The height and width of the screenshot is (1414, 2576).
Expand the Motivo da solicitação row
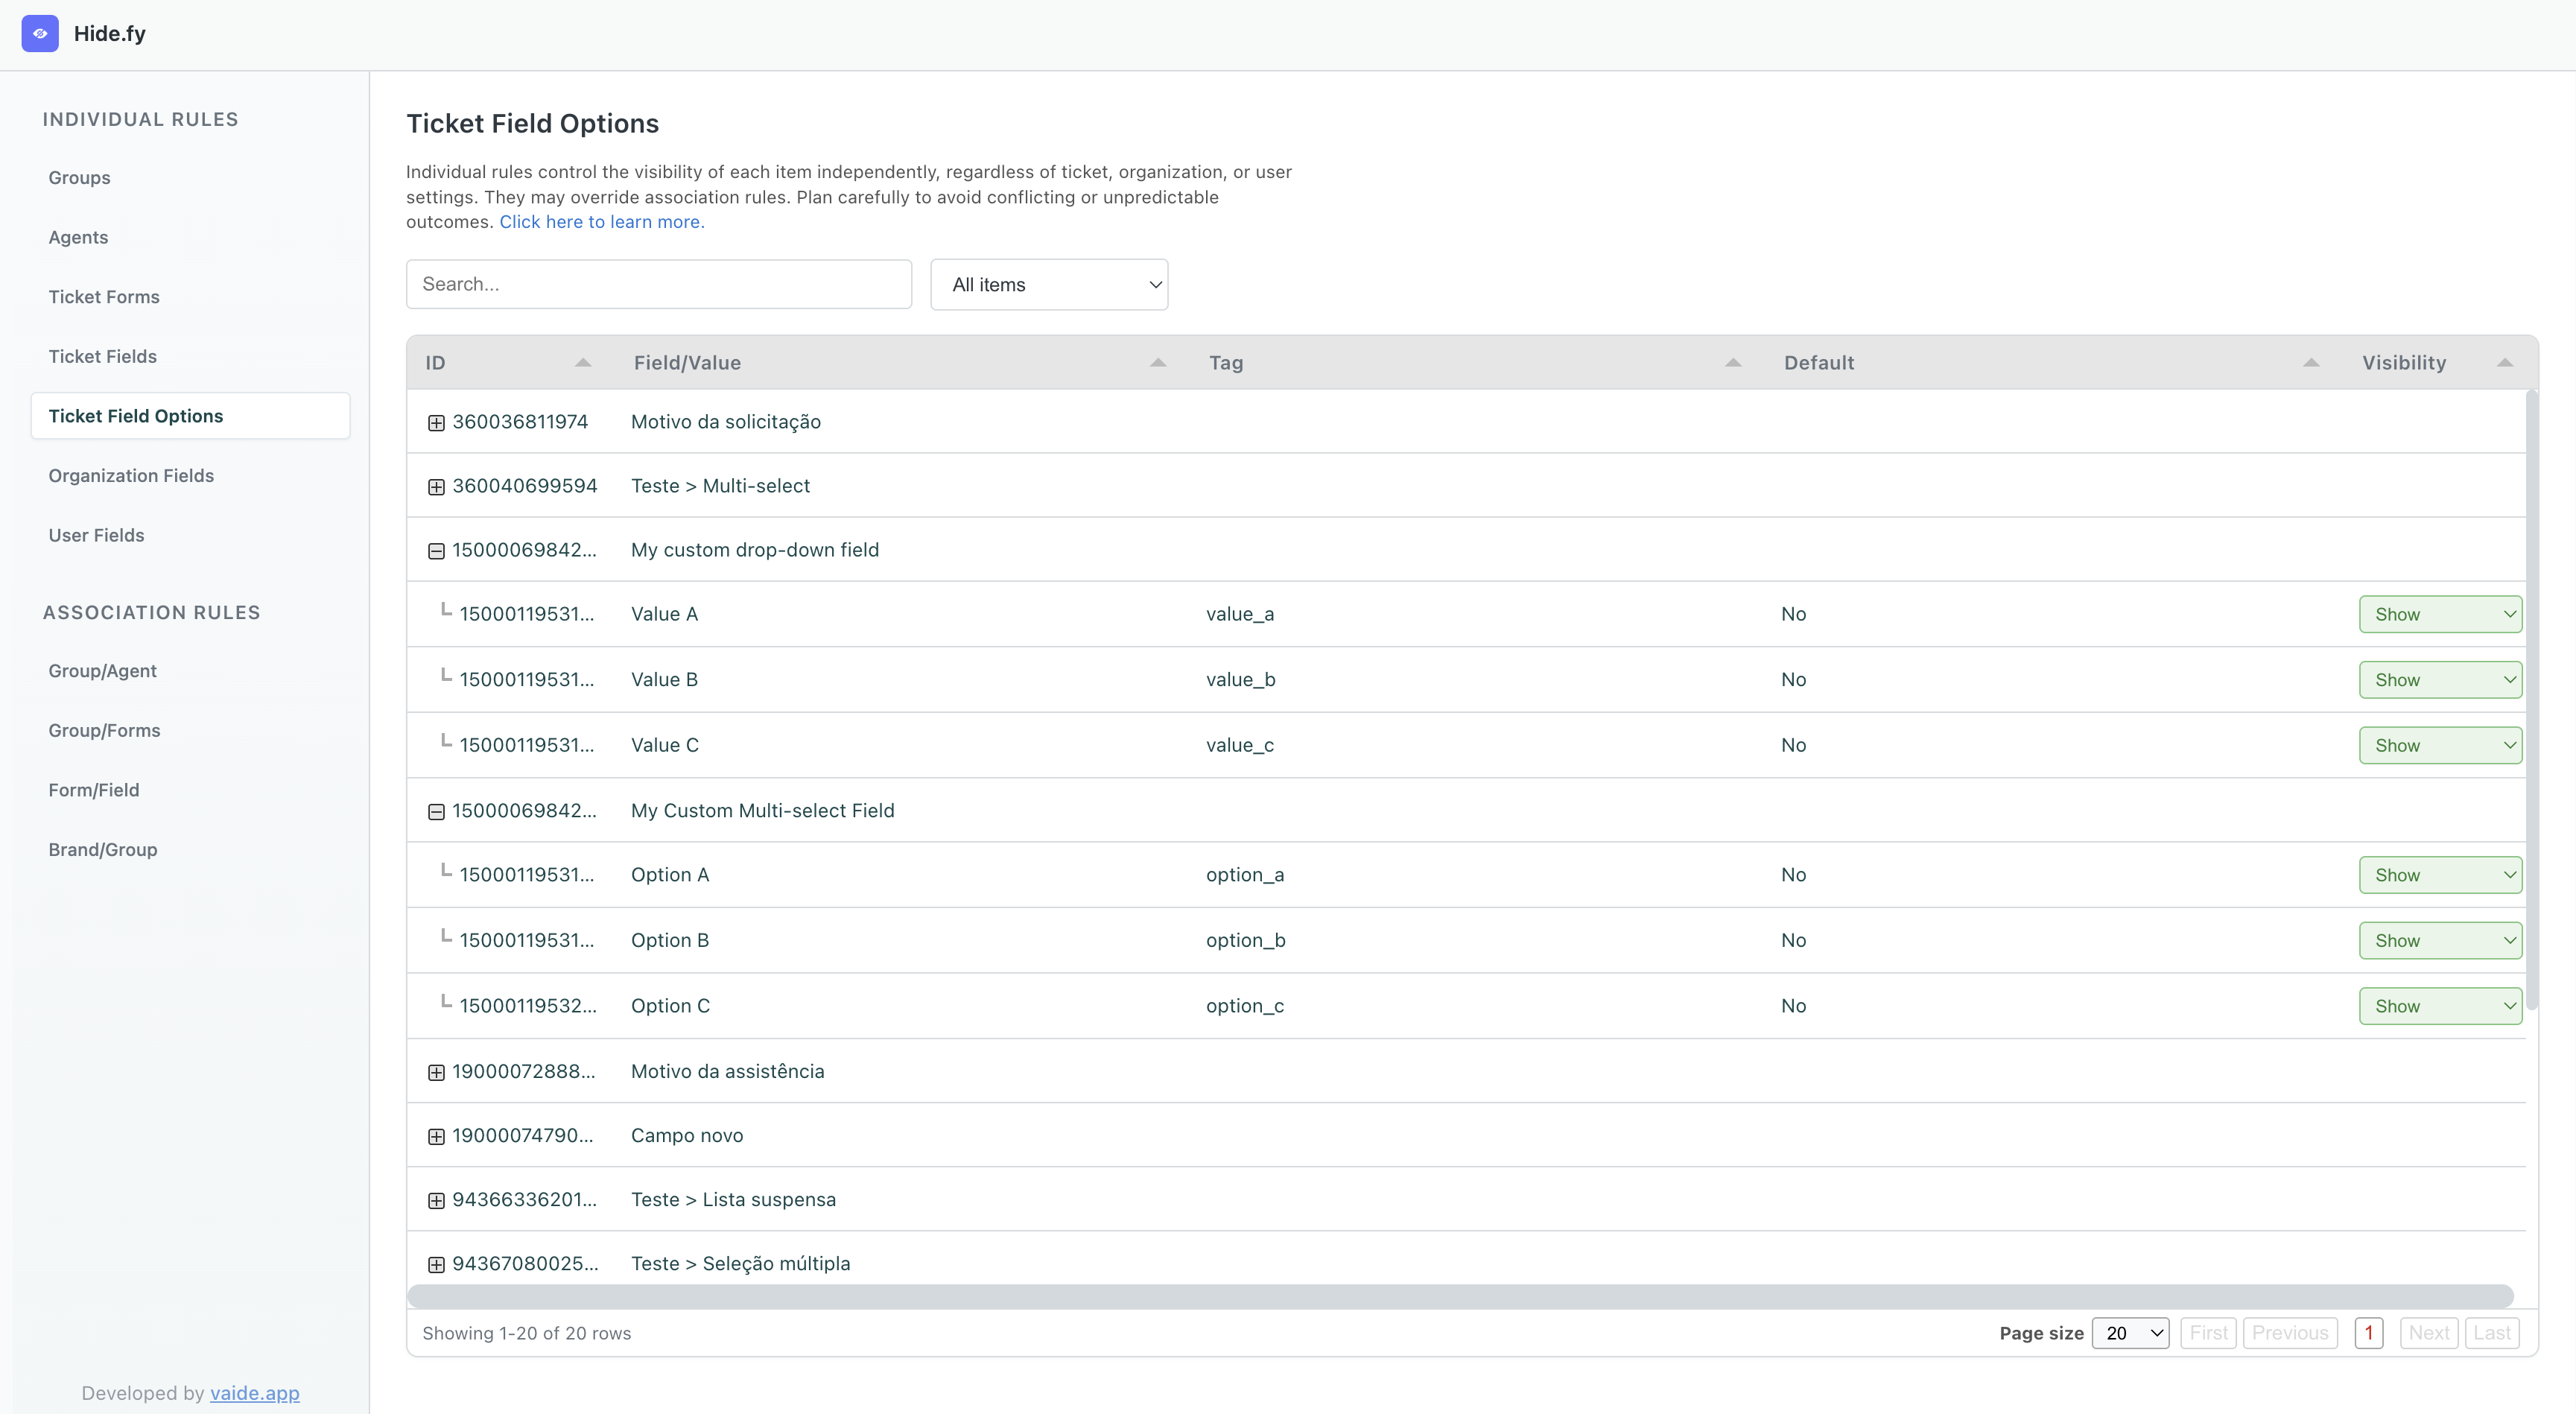pos(436,423)
